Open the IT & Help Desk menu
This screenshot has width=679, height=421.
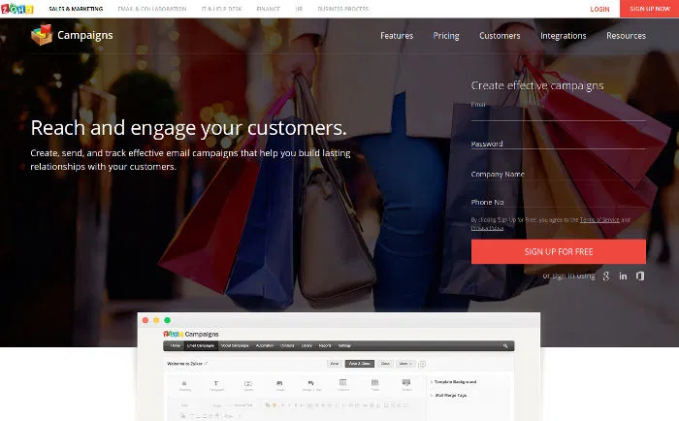point(222,9)
